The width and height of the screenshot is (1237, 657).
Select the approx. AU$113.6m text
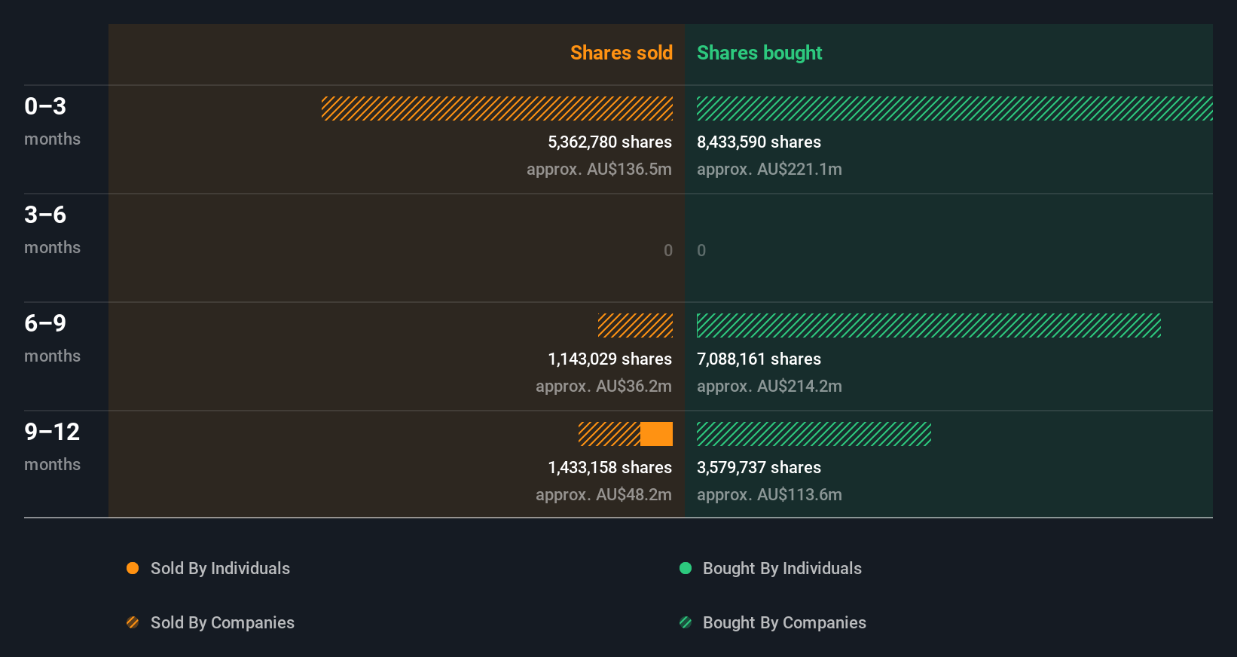(769, 494)
